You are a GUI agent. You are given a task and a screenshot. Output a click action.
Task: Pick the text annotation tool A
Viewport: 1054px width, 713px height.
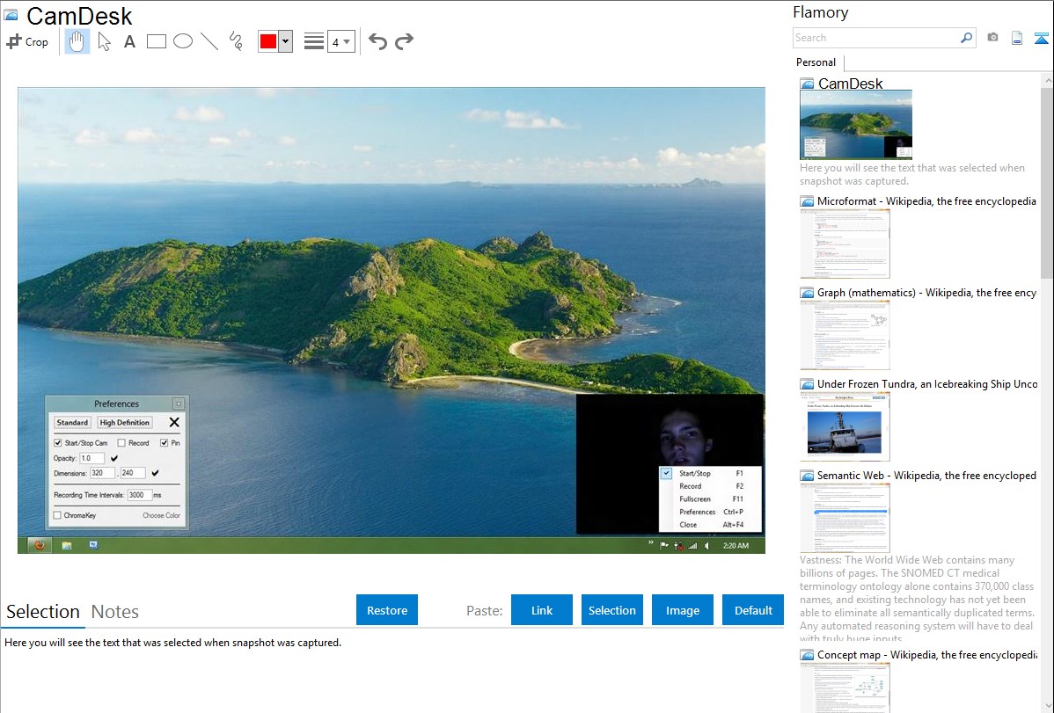coord(129,41)
